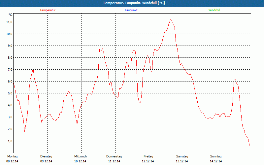This screenshot has height=165, width=264.
Task: Click the Montag day label
Action: click(x=12, y=156)
